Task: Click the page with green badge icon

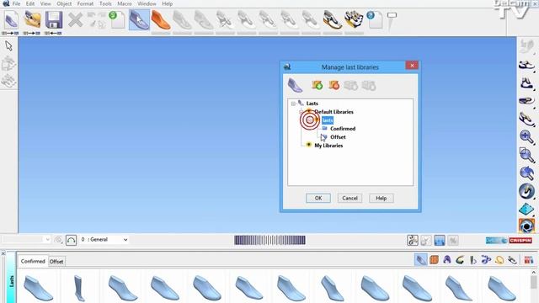Action: [117, 19]
